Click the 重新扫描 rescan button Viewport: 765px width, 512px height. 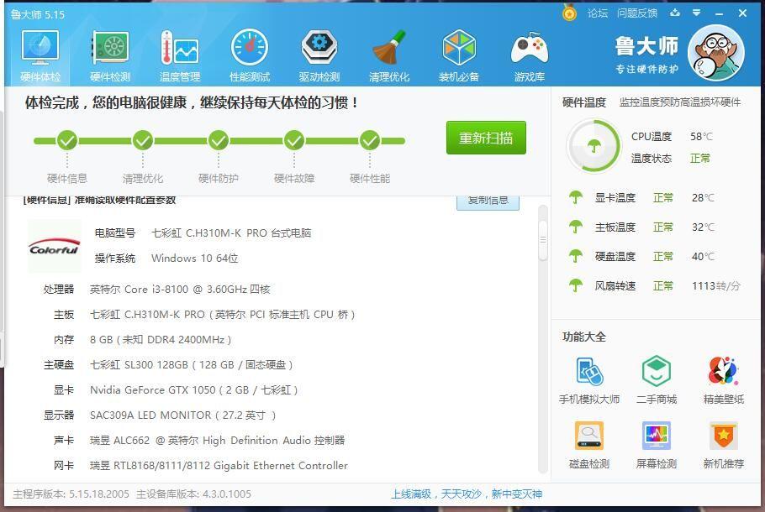pyautogui.click(x=486, y=138)
